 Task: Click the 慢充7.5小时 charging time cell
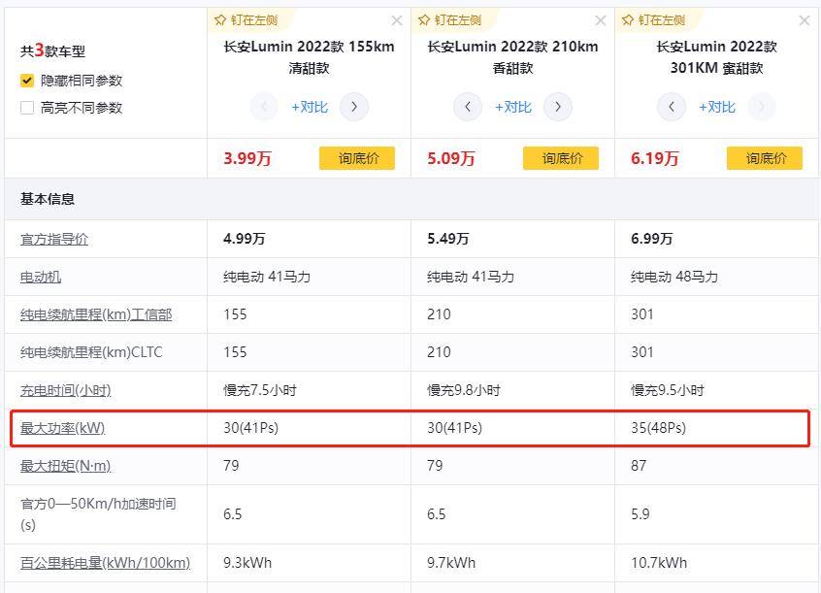(260, 390)
